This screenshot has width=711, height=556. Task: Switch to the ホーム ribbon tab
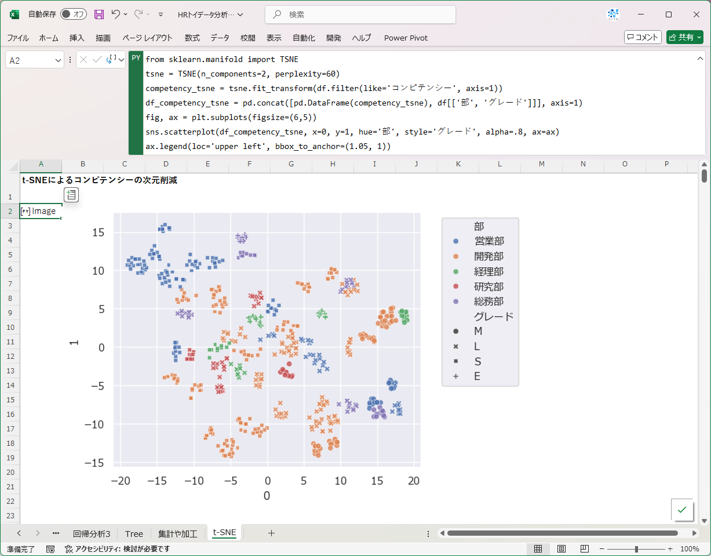tap(49, 38)
